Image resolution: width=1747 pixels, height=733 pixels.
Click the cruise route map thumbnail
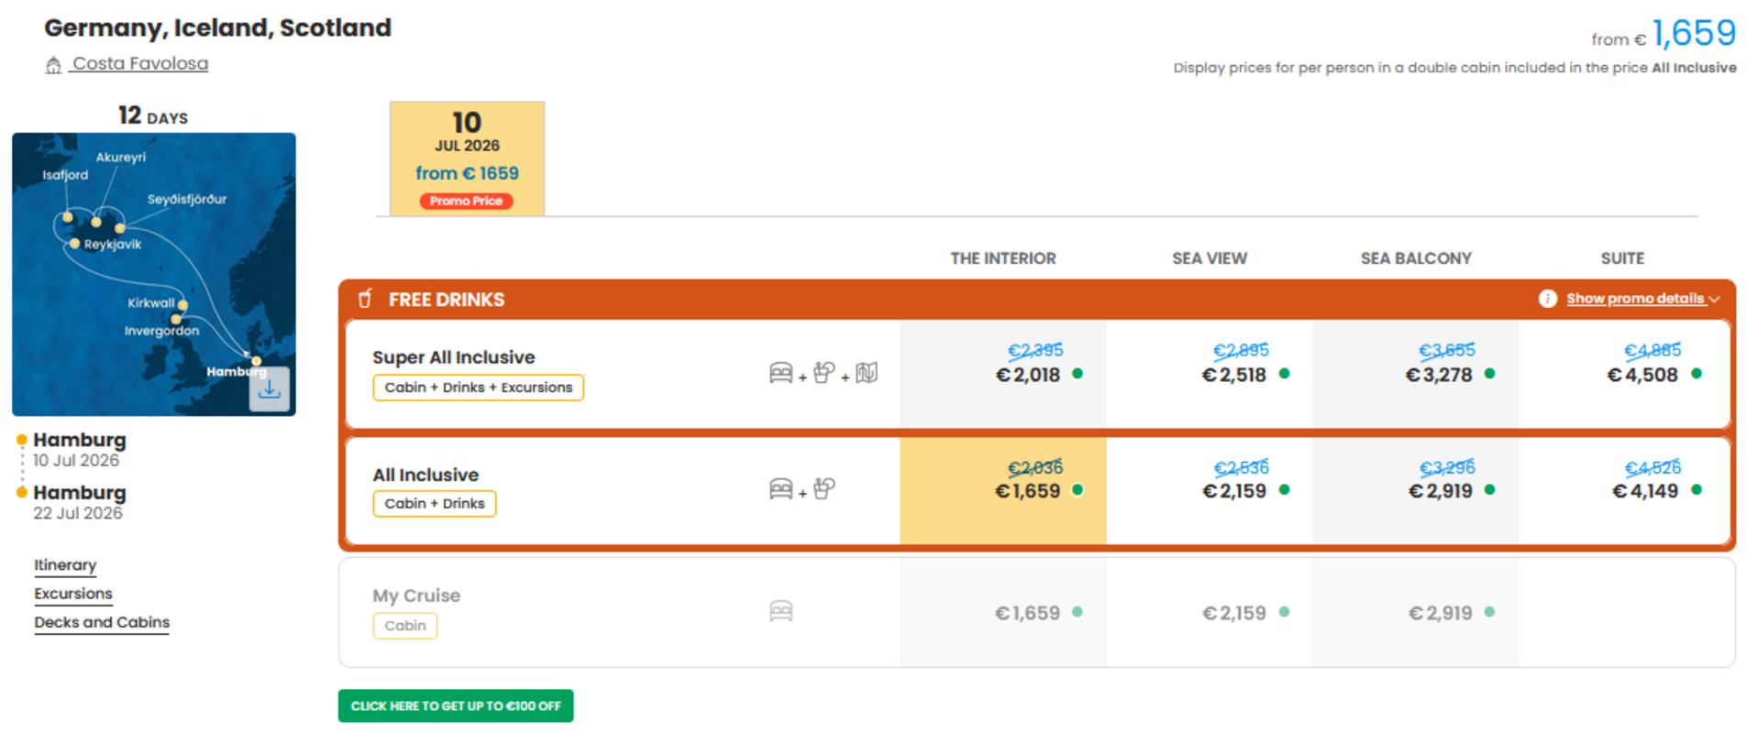coord(154,275)
